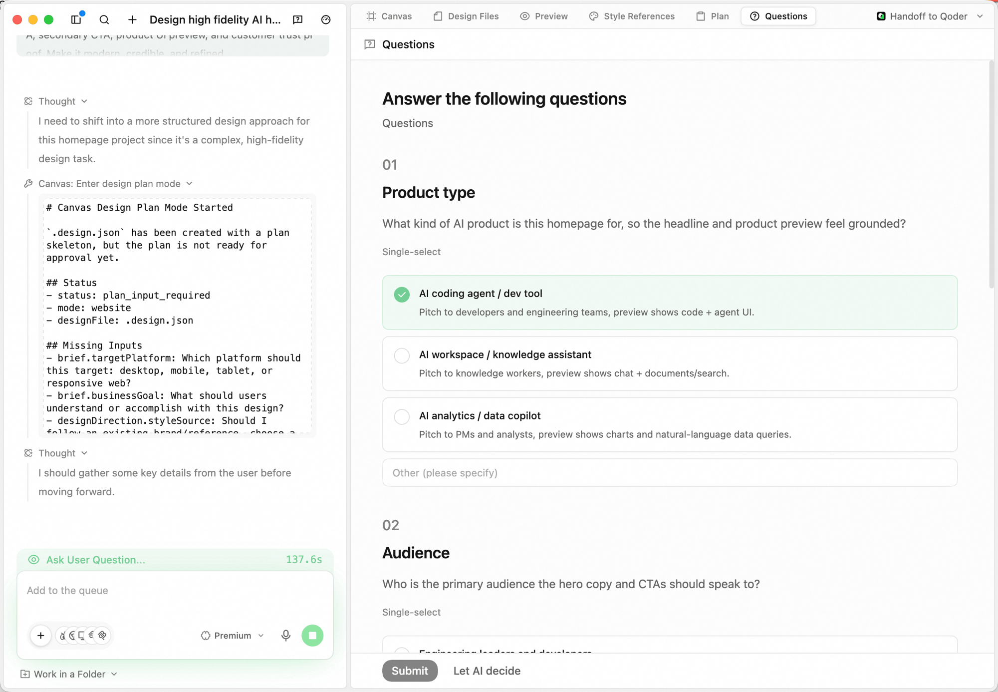The height and width of the screenshot is (692, 998).
Task: Click the gauge icon beside the title
Action: pyautogui.click(x=326, y=19)
